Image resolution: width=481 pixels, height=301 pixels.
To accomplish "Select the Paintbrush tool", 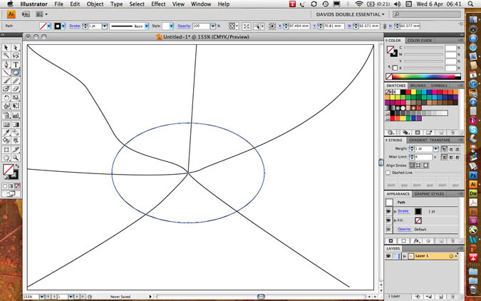I will (x=6, y=81).
